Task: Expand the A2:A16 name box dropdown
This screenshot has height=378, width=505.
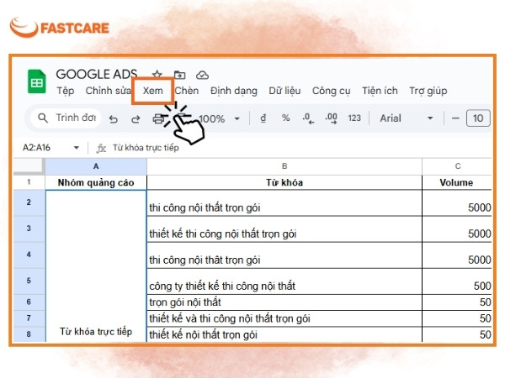Action: [x=77, y=148]
